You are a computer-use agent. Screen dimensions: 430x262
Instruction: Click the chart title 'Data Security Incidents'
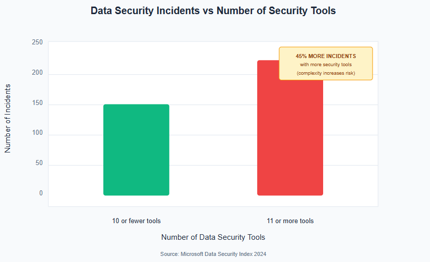coord(145,11)
